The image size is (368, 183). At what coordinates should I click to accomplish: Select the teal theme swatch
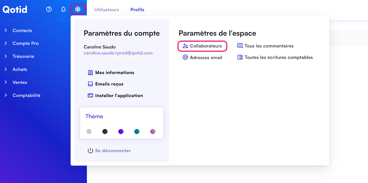[137, 131]
